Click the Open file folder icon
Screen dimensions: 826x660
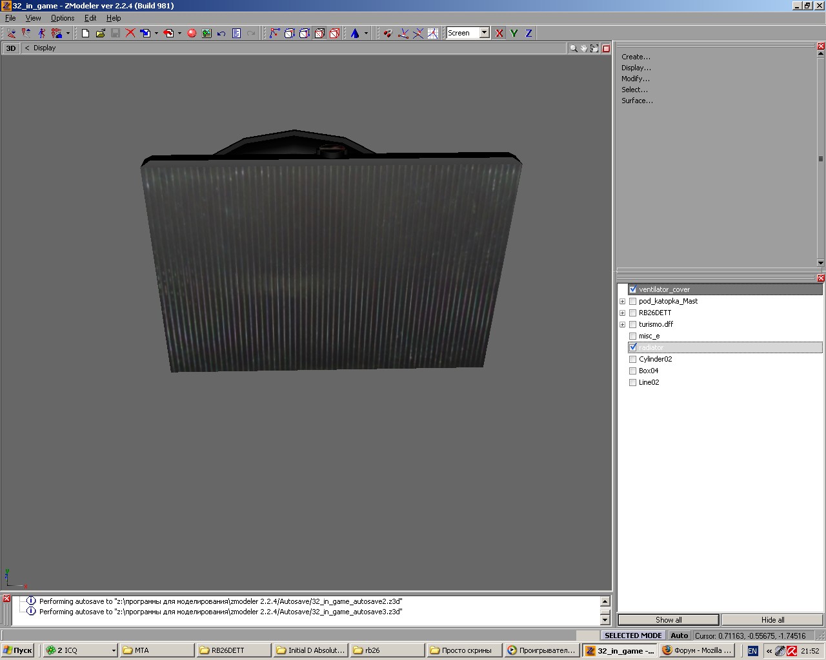pyautogui.click(x=100, y=33)
